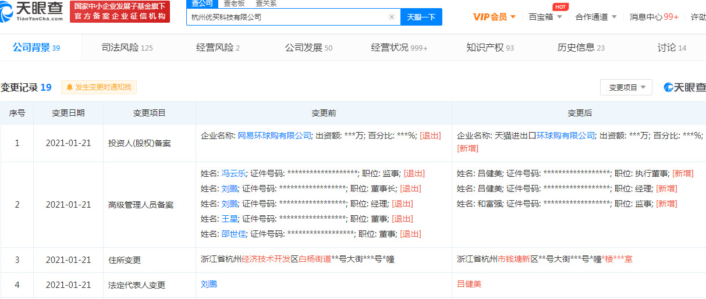Select the 历史信息 tab

[x=581, y=48]
